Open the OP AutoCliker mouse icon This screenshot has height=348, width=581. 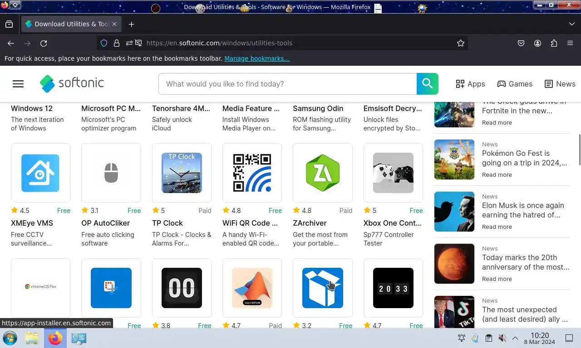111,173
